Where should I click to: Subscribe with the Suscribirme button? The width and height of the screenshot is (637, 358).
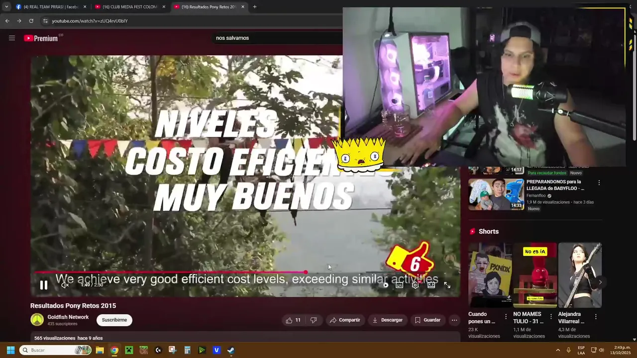(114, 320)
